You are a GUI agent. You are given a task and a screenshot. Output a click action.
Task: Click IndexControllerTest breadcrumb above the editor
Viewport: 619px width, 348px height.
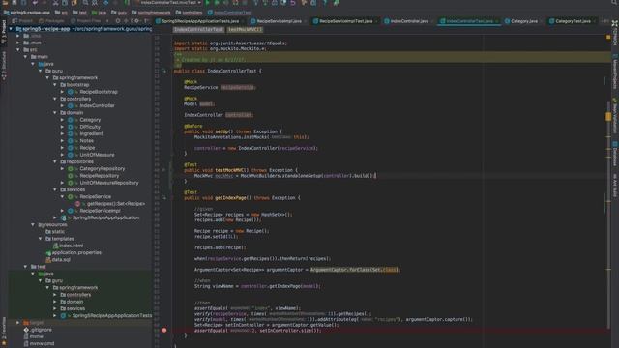pos(198,30)
